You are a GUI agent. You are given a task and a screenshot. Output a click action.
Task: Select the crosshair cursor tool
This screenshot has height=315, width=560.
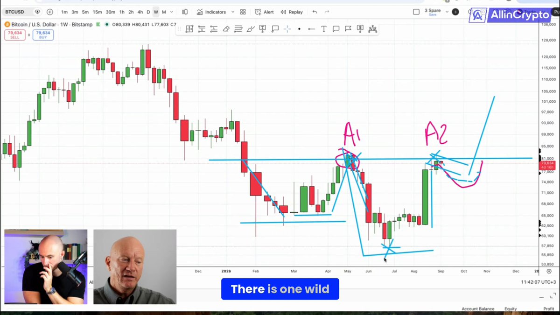point(287,29)
